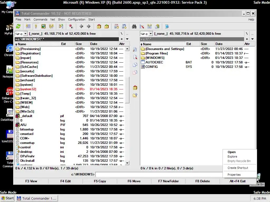The height and width of the screenshot is (202, 270).
Task: Click the toolbar pack files icon
Action: pos(99,27)
